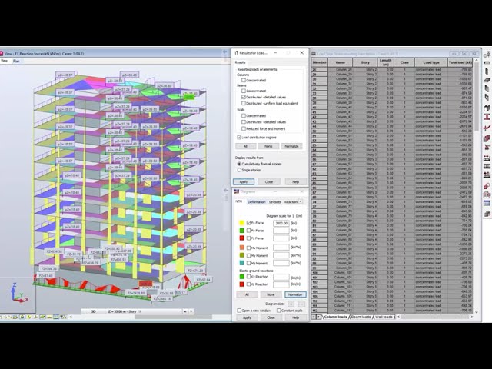Open the 3D view mode selector
Screen dimensions: 492x369
[x=94, y=311]
